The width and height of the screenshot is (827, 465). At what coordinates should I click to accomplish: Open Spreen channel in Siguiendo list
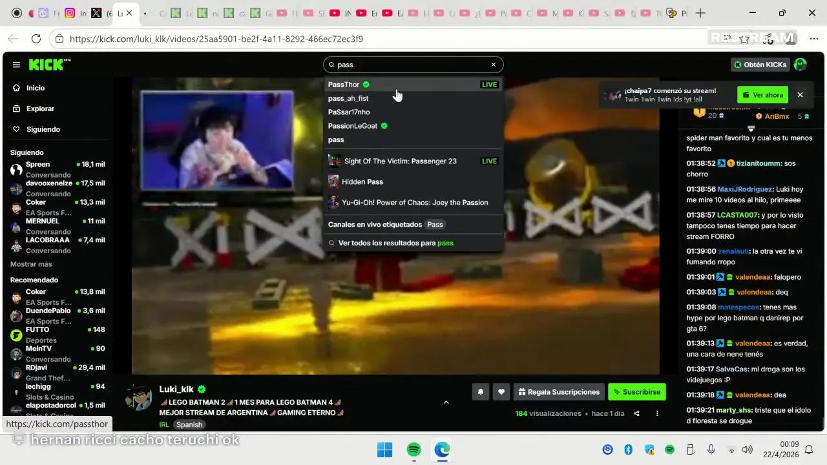(x=57, y=169)
